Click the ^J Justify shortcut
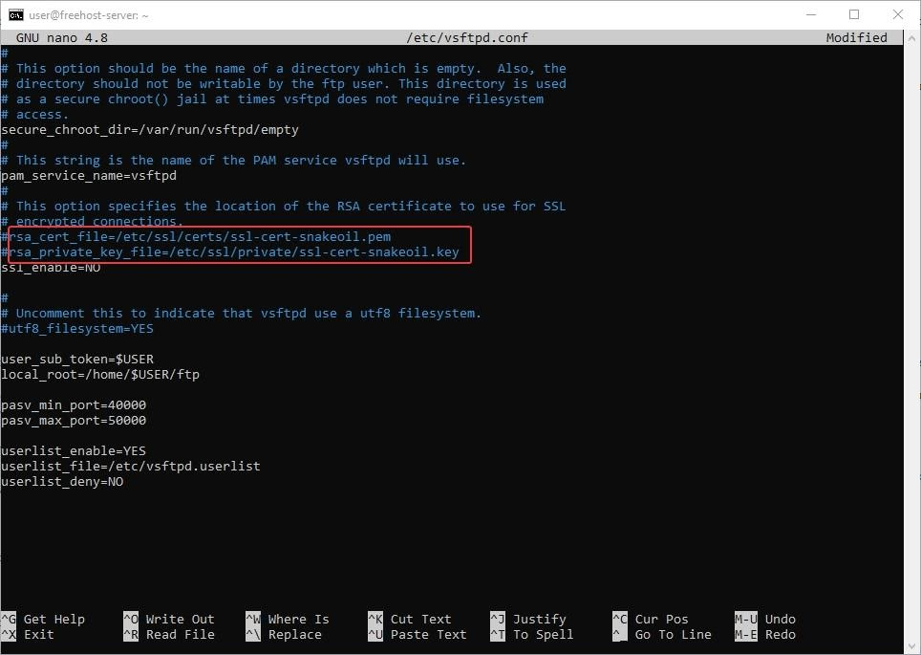The width and height of the screenshot is (921, 655). click(528, 619)
